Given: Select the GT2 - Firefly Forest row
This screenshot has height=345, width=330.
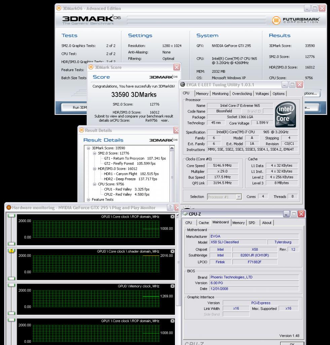Looking at the screenshot, I should coord(130,164).
